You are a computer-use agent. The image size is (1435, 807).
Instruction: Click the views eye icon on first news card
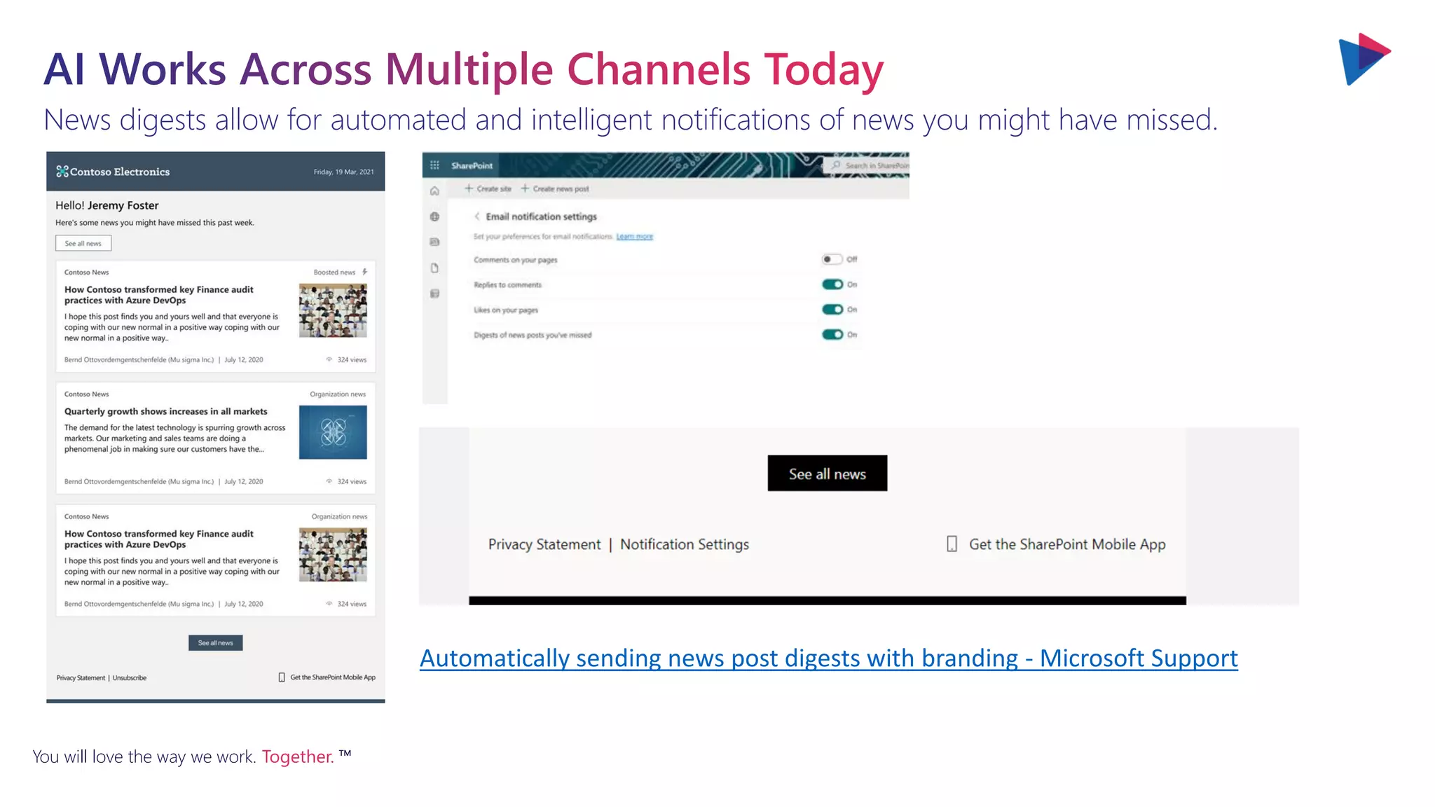[329, 359]
